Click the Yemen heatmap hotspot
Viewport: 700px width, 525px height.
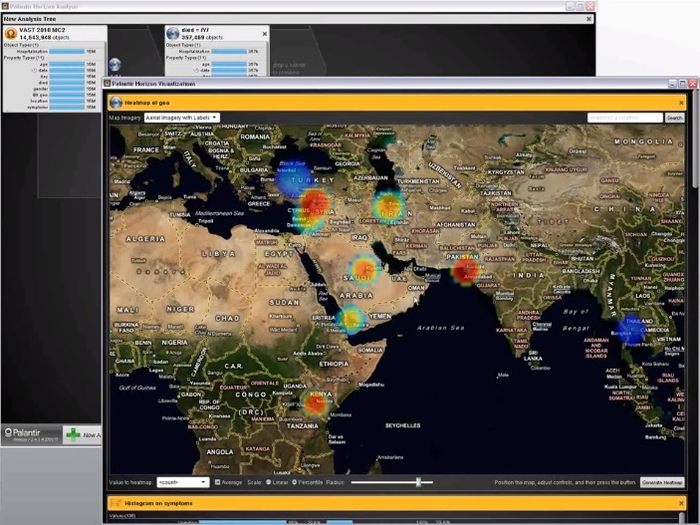(x=350, y=319)
